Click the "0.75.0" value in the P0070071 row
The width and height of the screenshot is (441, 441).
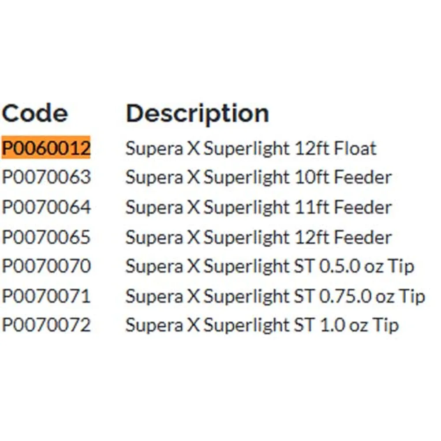tap(345, 296)
